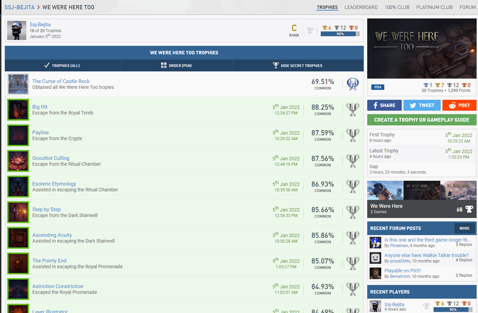Click the silver trophy icon for The Pointy End
The height and width of the screenshot is (313, 478).
[x=353, y=263]
